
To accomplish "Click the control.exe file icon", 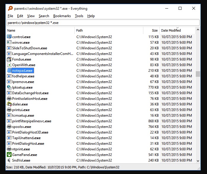I will (x=9, y=37).
